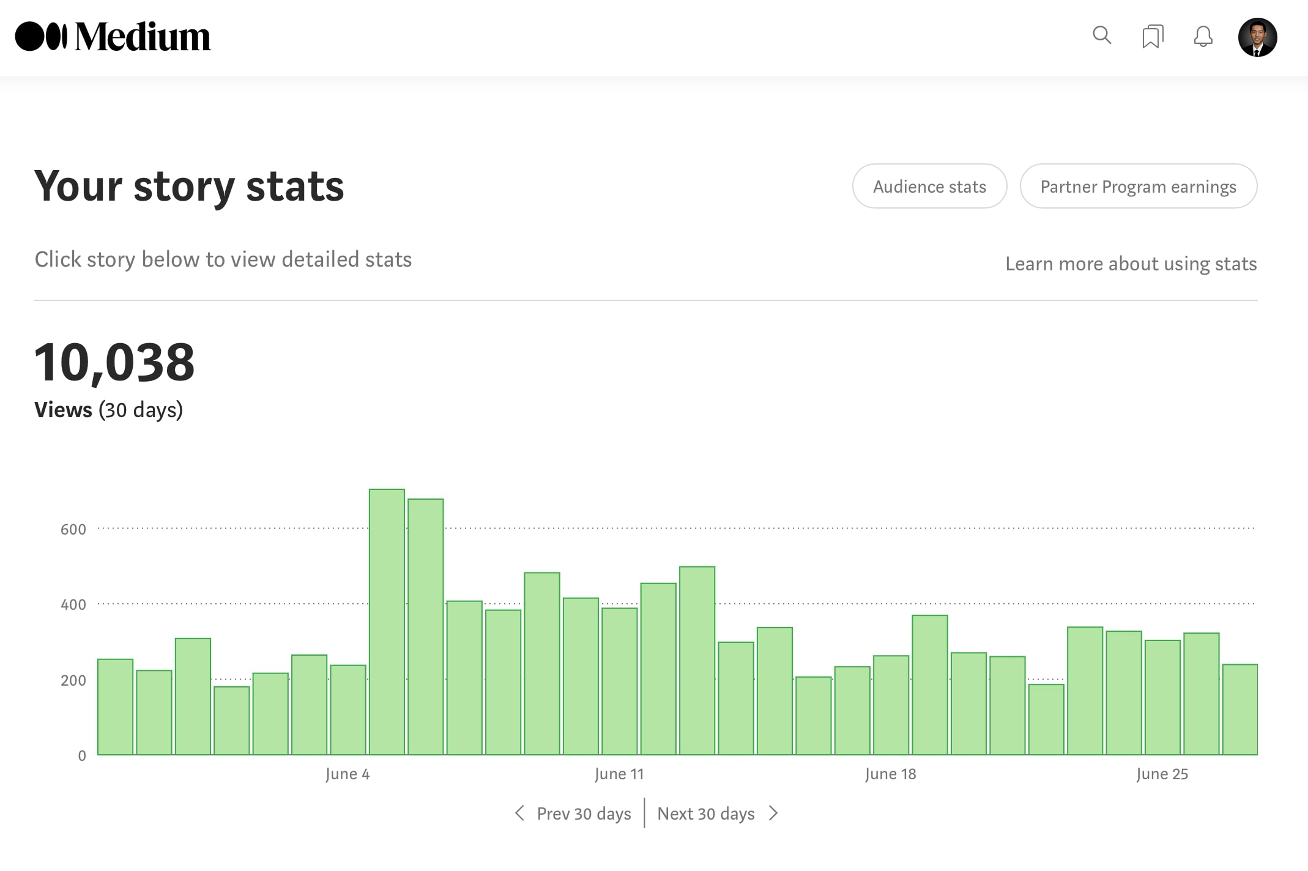Viewport: 1308px width, 871px height.
Task: Click the last bar on the right
Action: click(1239, 710)
